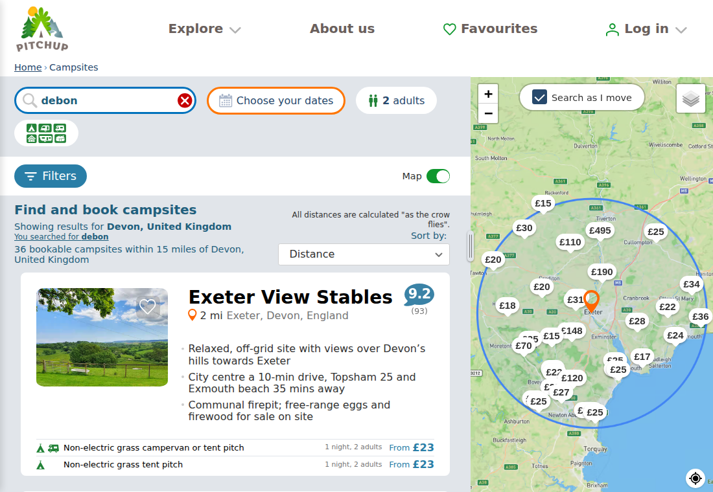Zoom out on the map

[x=488, y=113]
